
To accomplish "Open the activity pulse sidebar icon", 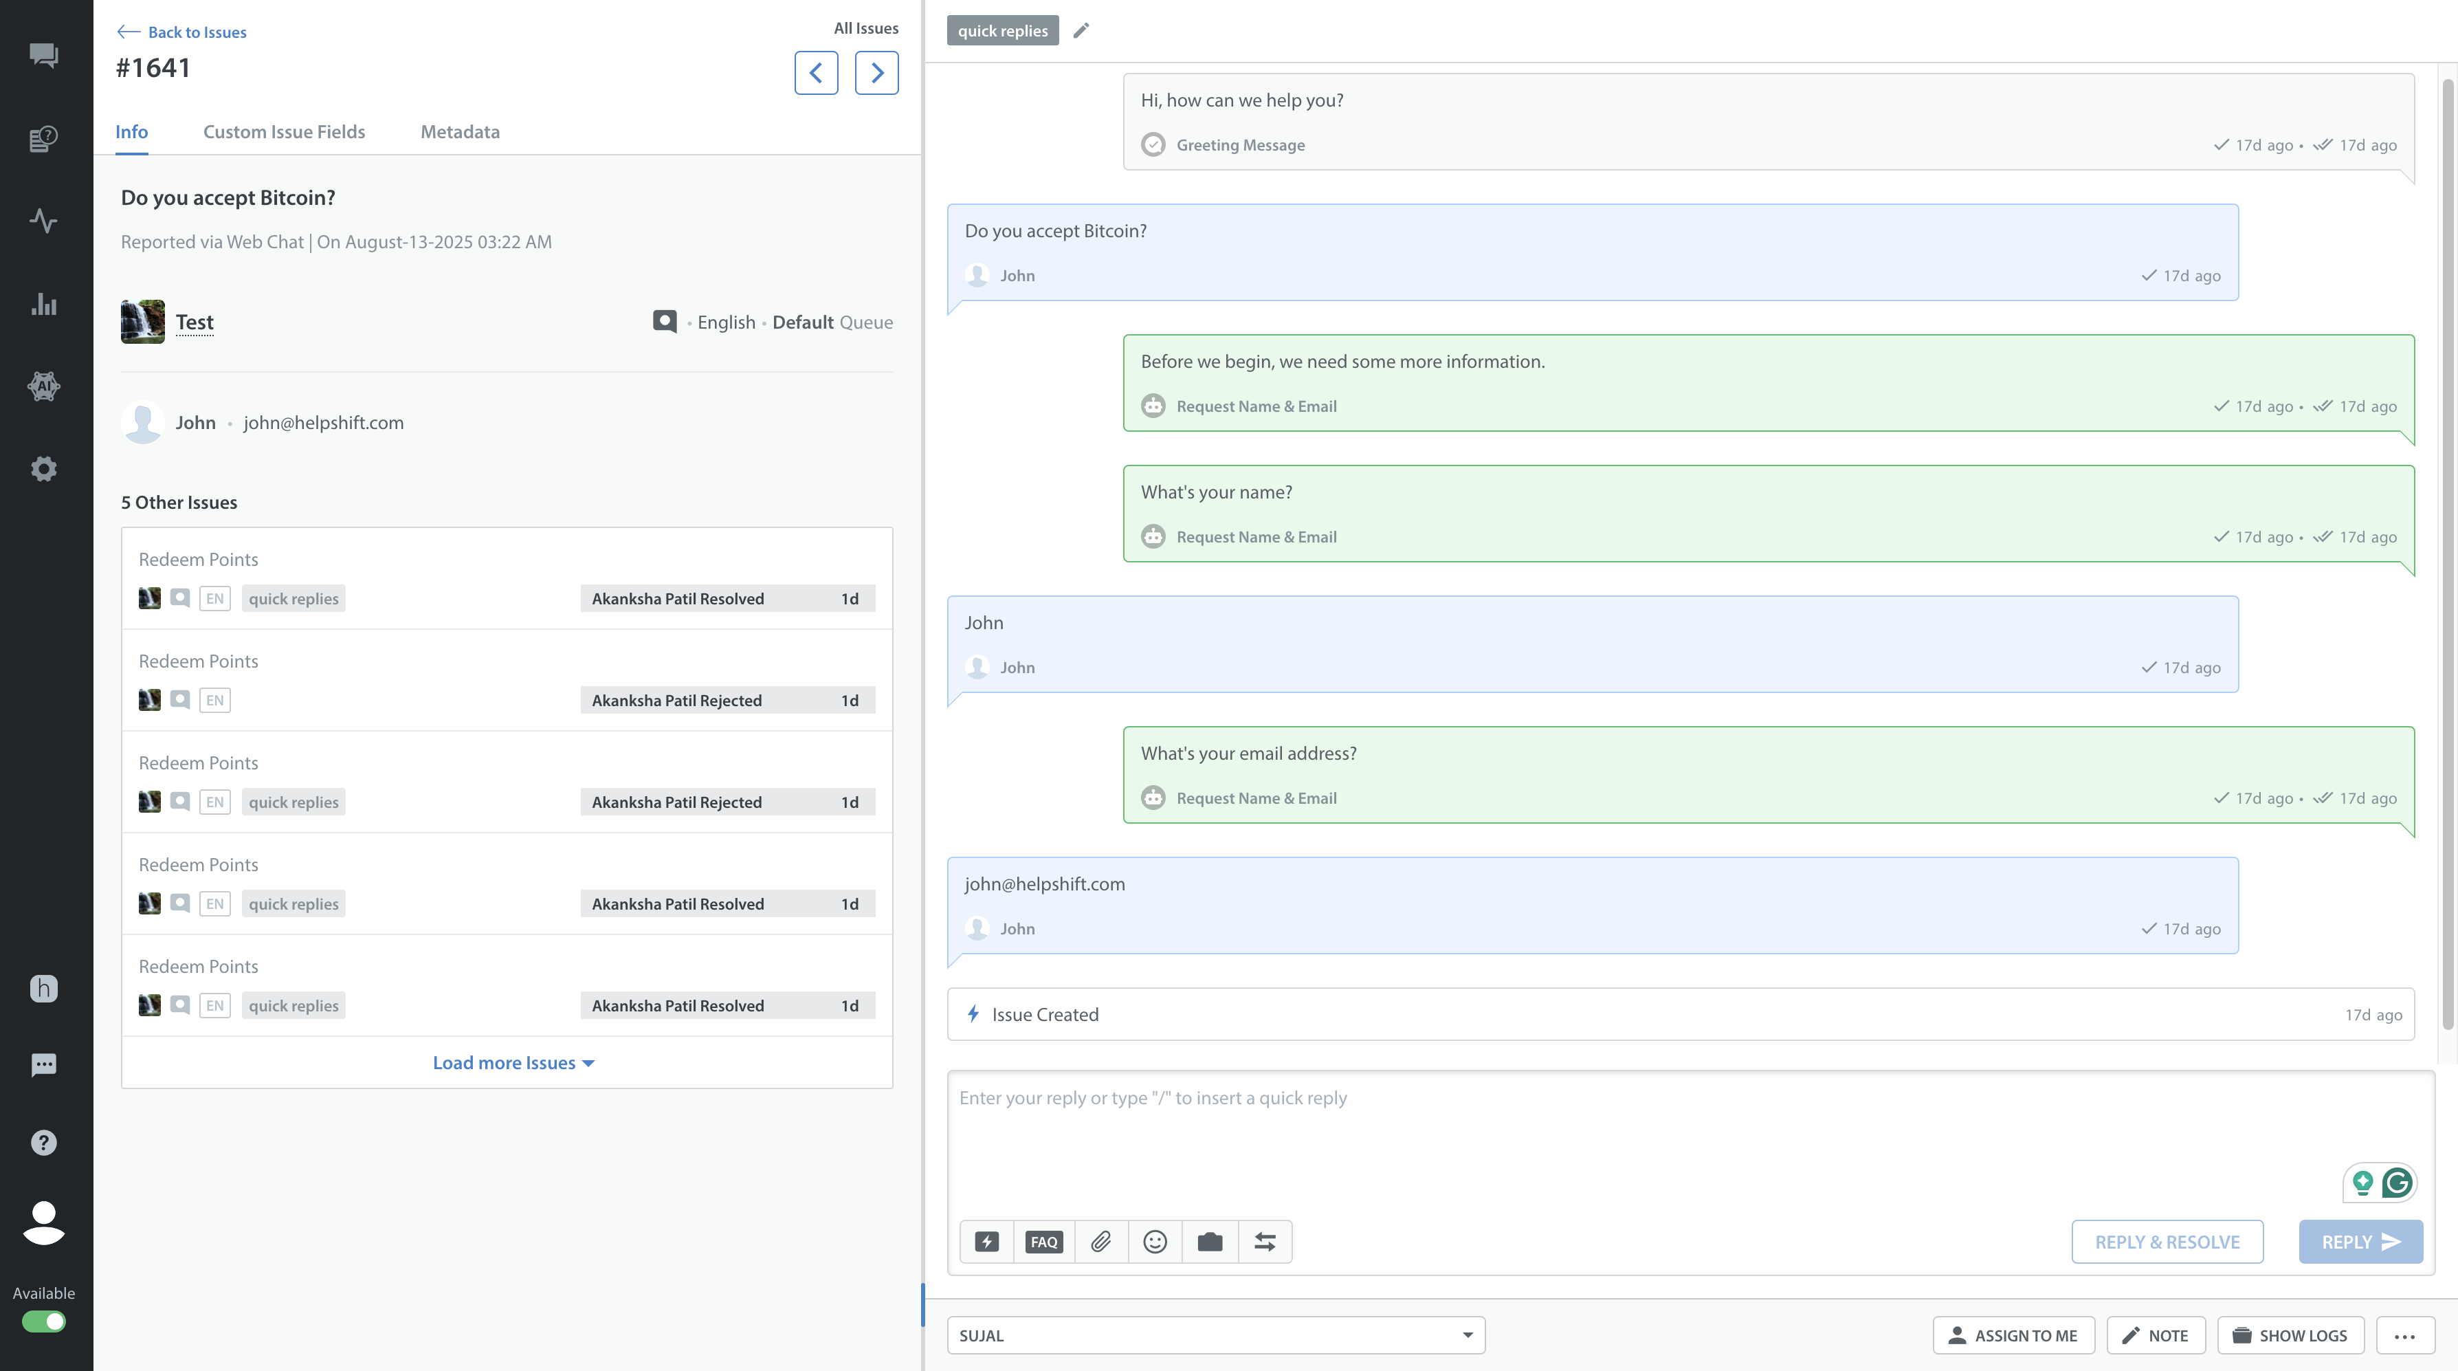I will 44,221.
